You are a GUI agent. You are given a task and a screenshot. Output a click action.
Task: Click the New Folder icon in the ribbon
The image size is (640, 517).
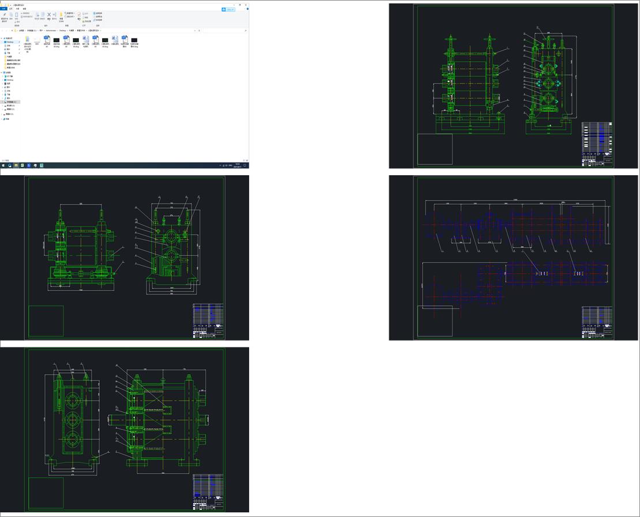[61, 15]
